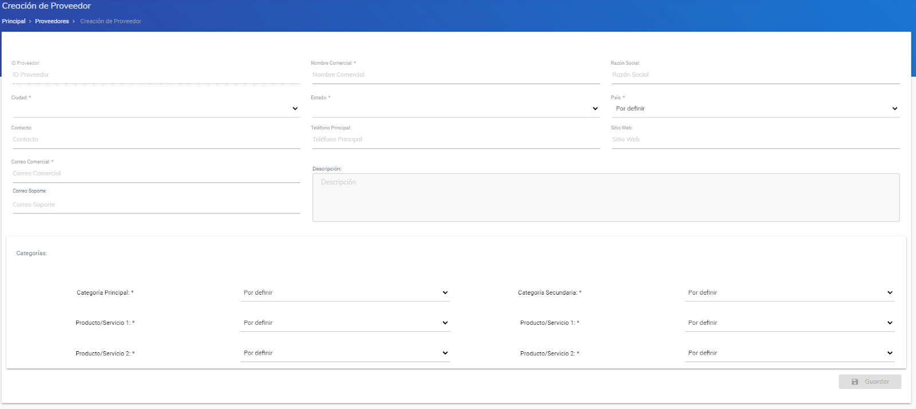Click the Correo Soporte field
The width and height of the screenshot is (916, 409).
[156, 205]
